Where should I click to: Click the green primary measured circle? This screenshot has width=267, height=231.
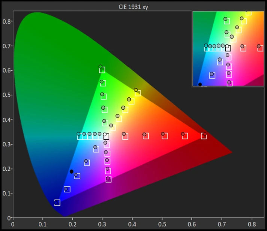(100, 67)
